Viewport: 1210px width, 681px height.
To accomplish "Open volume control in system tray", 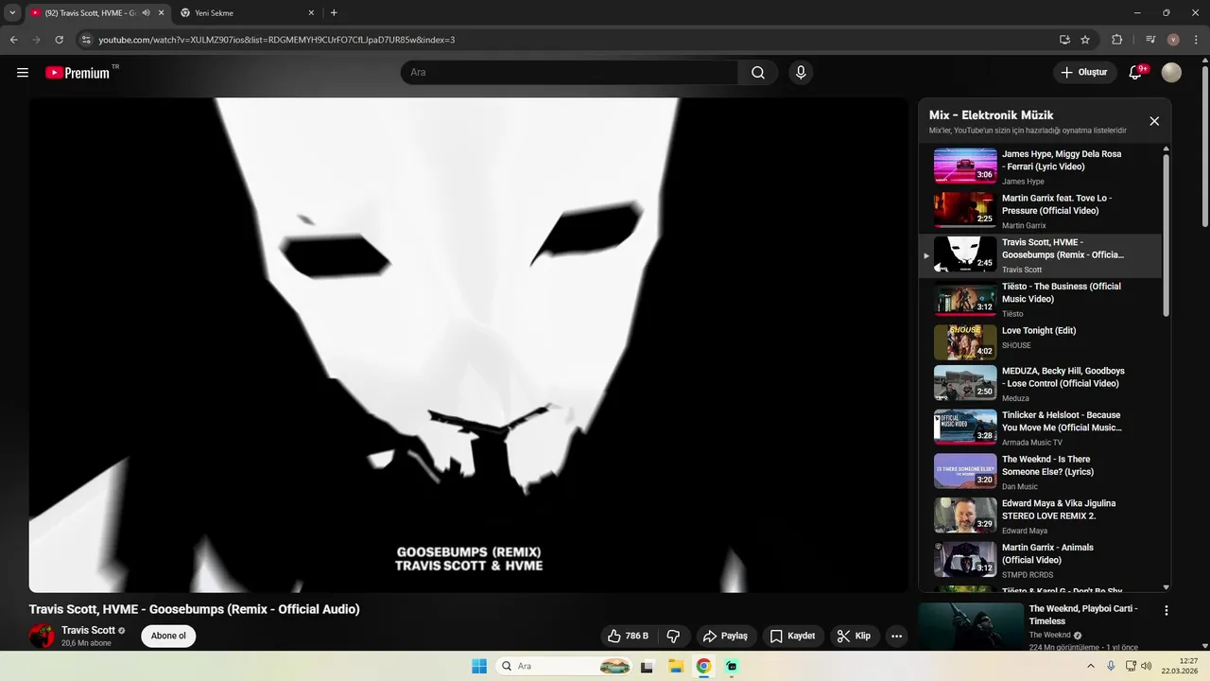I will coord(1147,666).
